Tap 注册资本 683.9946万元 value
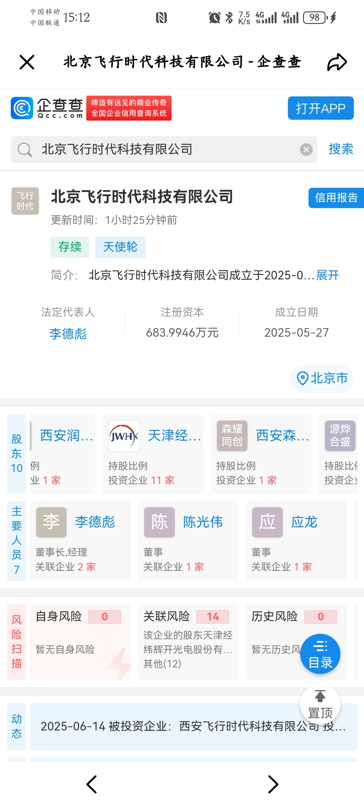 pyautogui.click(x=182, y=333)
